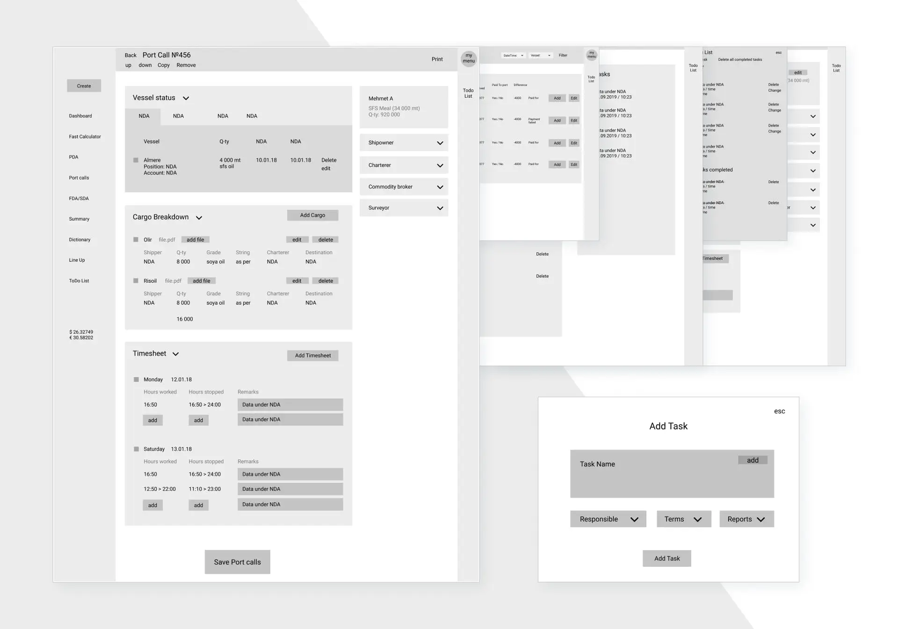Collapse the Timesheet section chevron
The image size is (898, 629).
tap(175, 354)
